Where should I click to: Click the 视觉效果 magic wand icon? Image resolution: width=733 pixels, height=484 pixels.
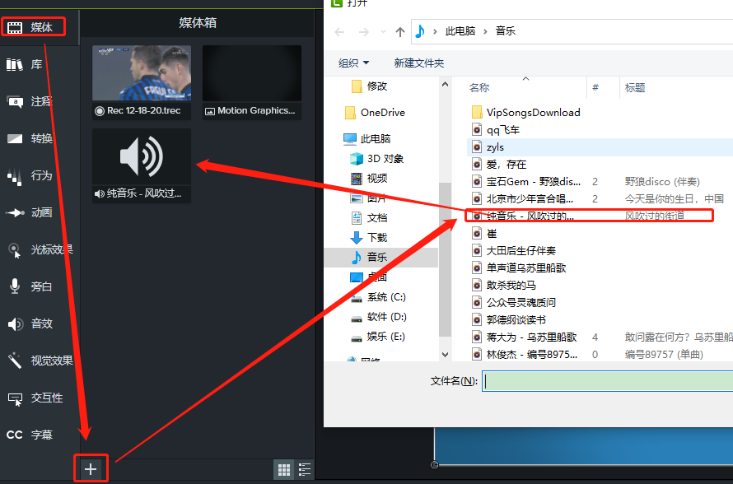click(15, 361)
